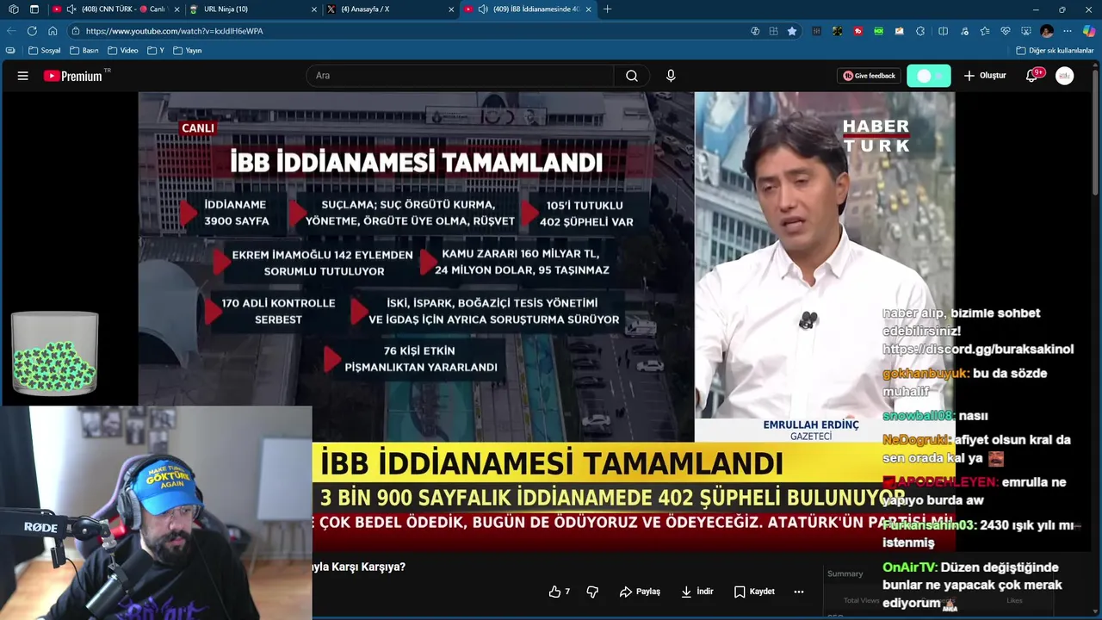Dislike the video with thumbs down
This screenshot has height=620, width=1102.
click(x=592, y=592)
